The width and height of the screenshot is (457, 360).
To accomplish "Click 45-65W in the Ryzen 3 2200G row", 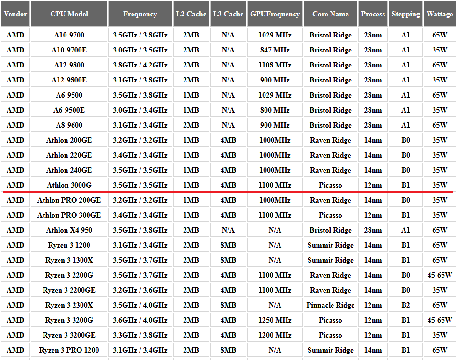I will coord(440,275).
